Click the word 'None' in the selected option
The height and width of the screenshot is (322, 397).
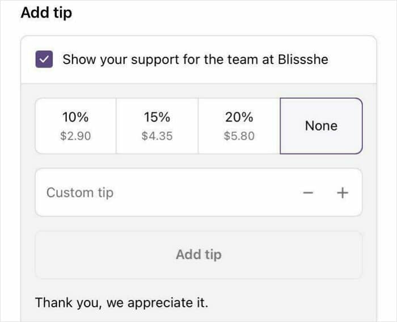coord(321,126)
